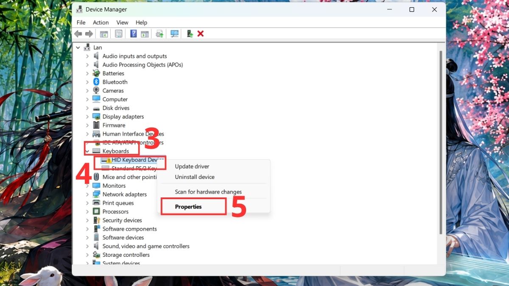
Task: Click the Processors chip icon
Action: click(96, 211)
